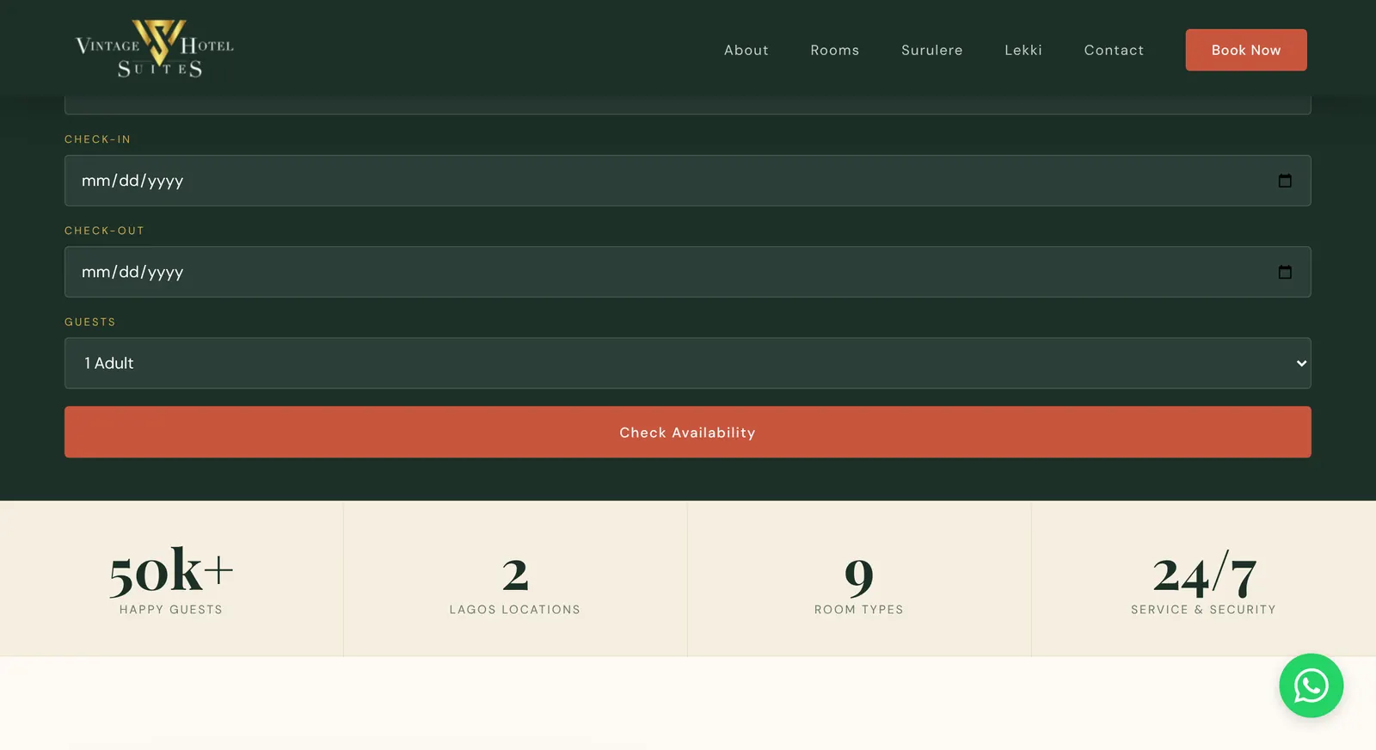Focus the Check-out date field
This screenshot has height=750, width=1376.
pos(688,272)
